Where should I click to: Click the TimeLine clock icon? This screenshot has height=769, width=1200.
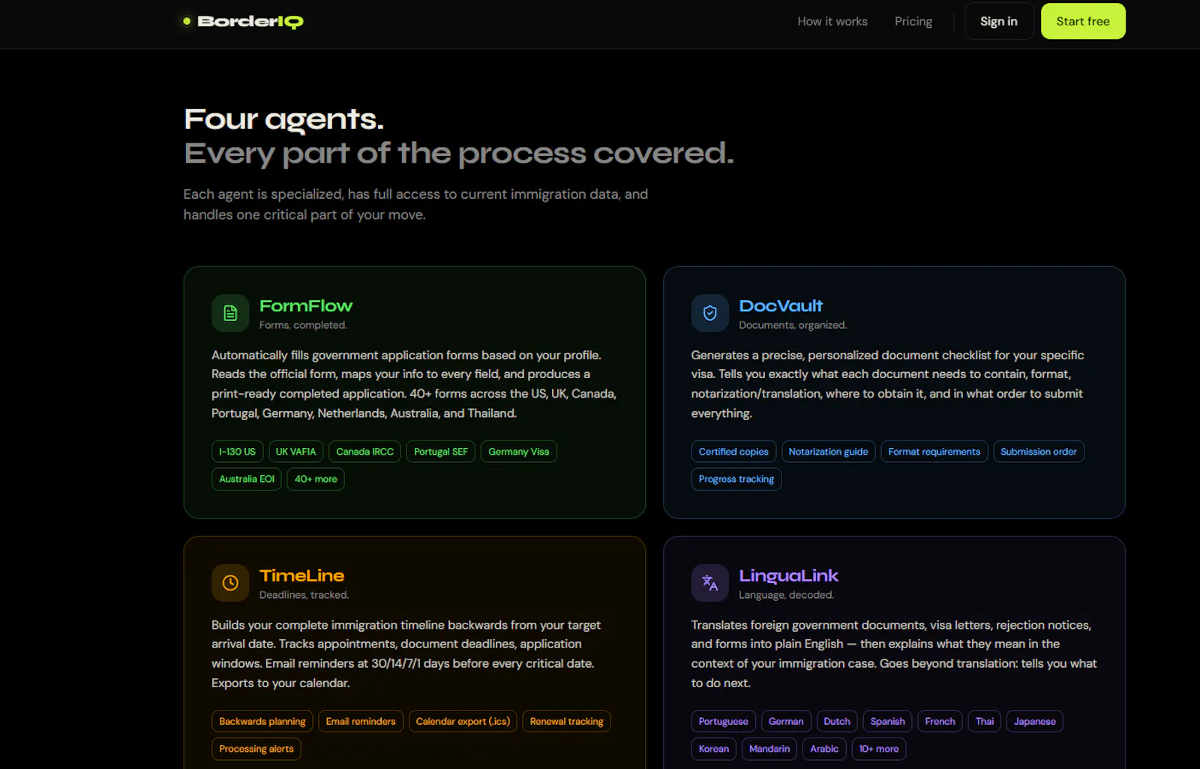click(x=230, y=583)
